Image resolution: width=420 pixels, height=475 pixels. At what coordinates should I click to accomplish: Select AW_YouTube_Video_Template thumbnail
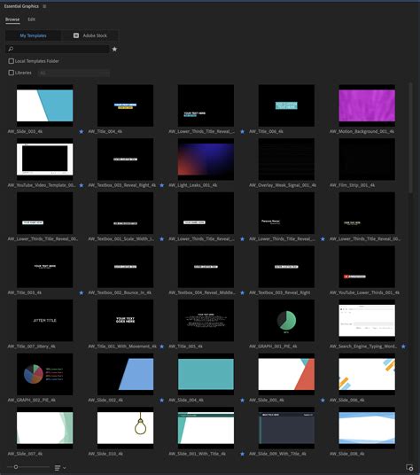click(45, 159)
